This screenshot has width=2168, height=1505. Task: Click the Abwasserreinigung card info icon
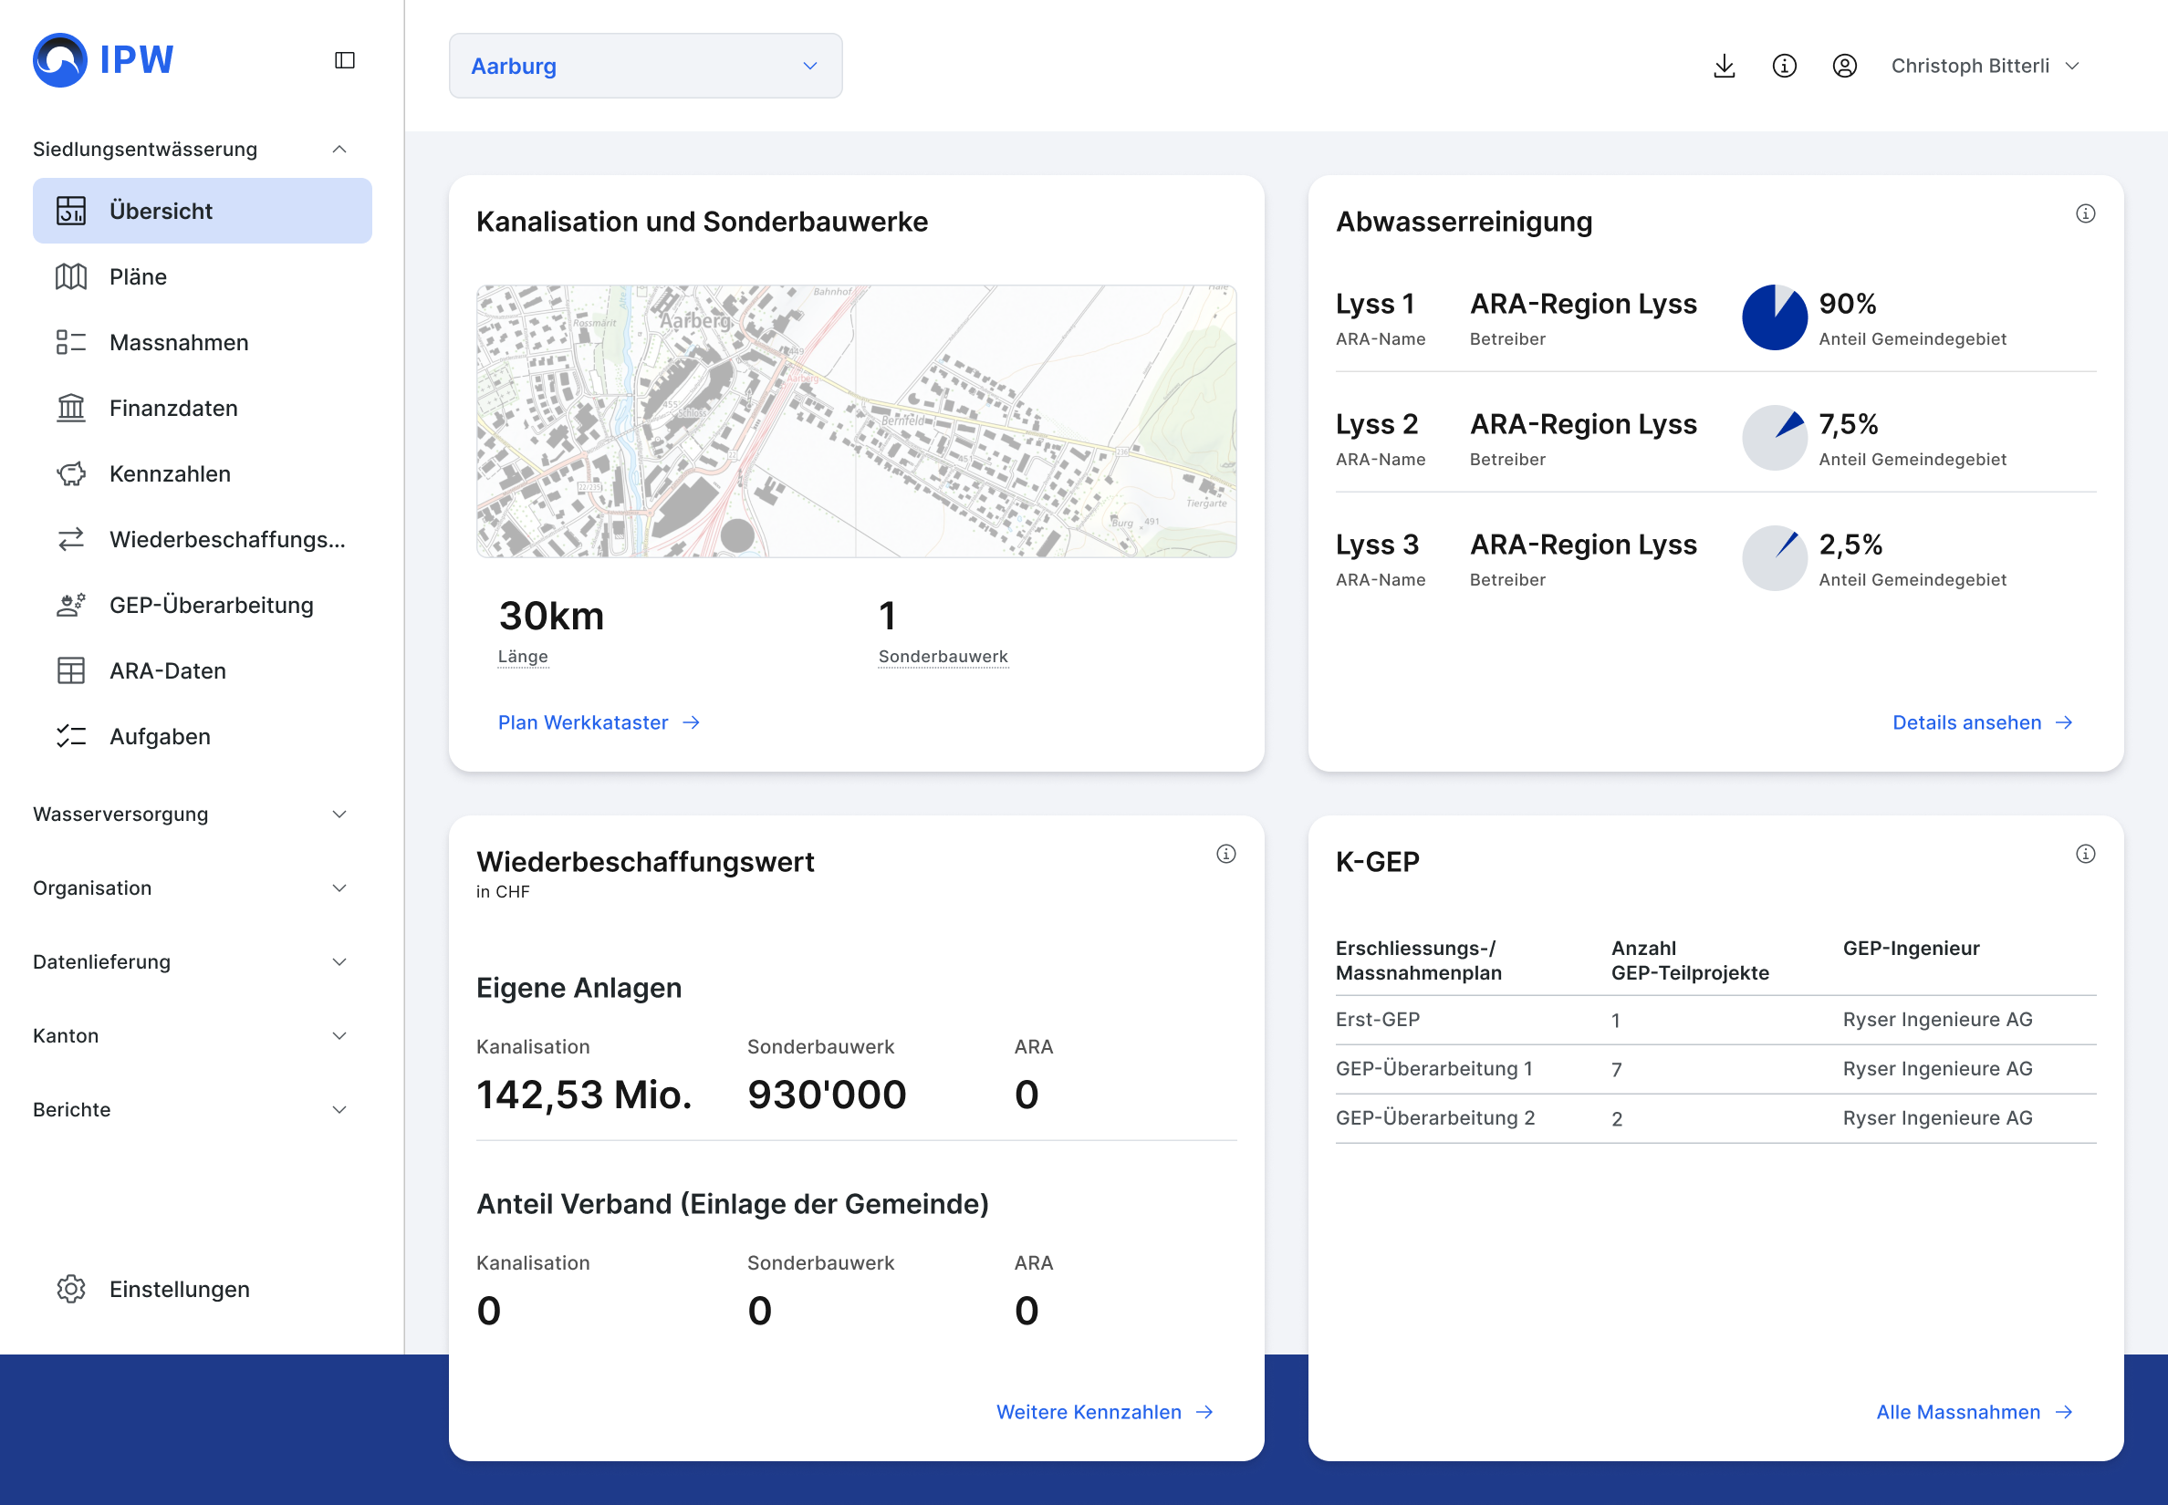[2085, 214]
